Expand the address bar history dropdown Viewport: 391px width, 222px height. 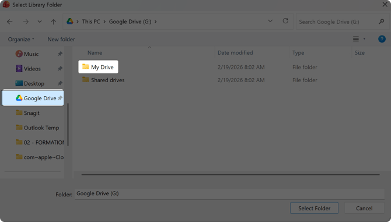click(x=270, y=21)
